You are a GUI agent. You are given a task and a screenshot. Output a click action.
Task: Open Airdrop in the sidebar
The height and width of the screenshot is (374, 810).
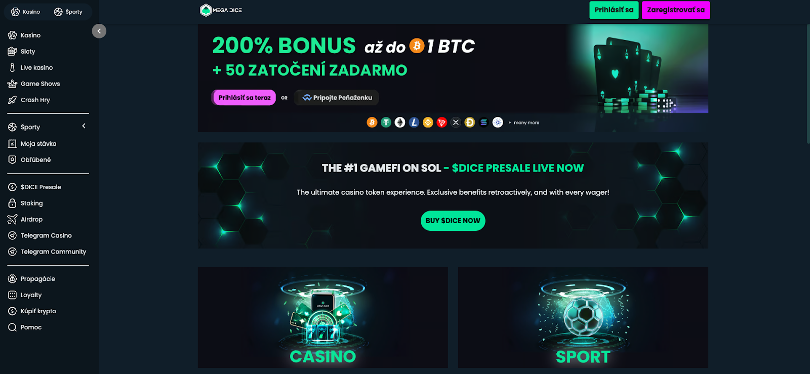[31, 220]
